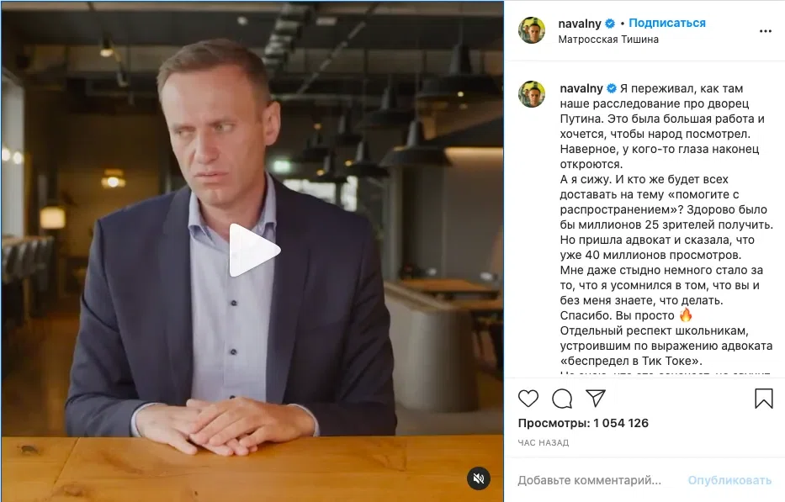The height and width of the screenshot is (502, 785).
Task: Share the post with the paper plane icon
Action: (596, 398)
